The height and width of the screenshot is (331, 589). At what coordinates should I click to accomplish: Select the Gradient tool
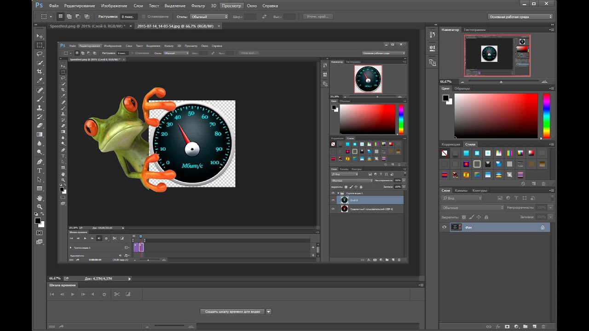click(40, 134)
